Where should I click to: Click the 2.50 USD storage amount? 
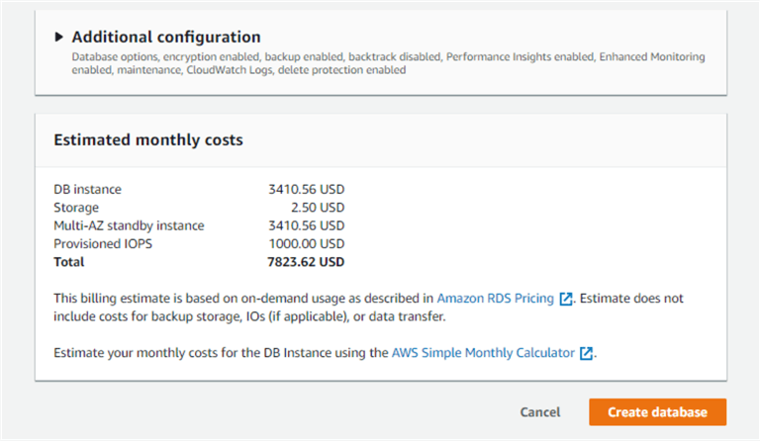point(318,208)
